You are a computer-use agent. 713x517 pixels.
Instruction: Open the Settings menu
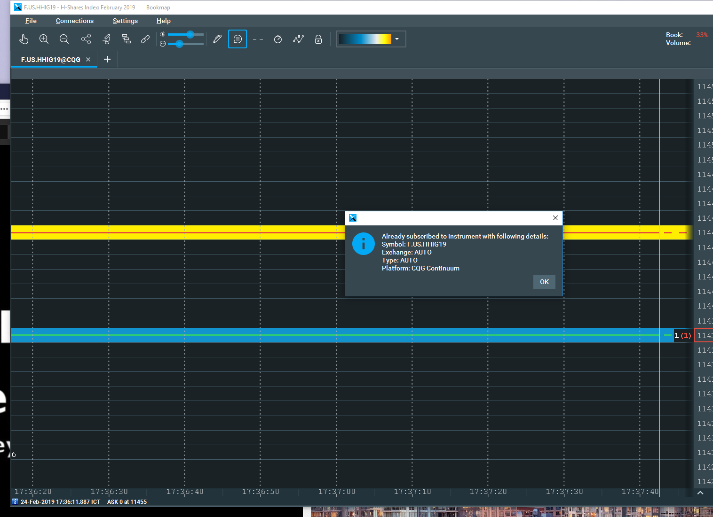(125, 21)
